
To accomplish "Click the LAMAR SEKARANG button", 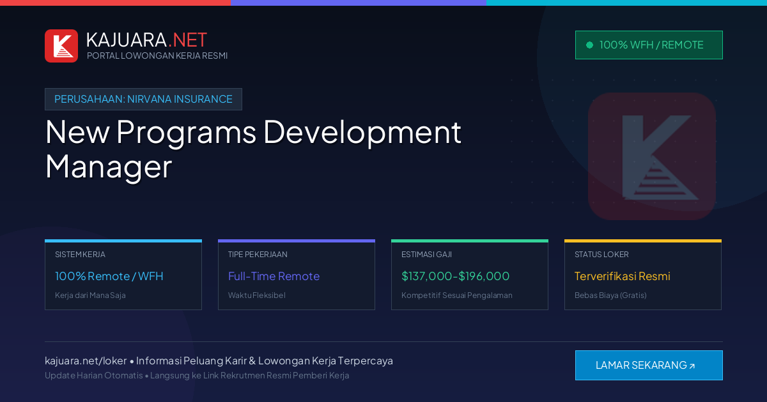I will tap(649, 365).
